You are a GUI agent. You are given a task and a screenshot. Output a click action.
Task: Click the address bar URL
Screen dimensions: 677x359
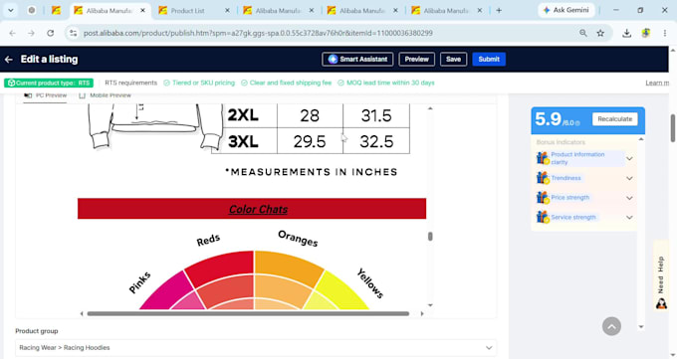[x=258, y=33]
